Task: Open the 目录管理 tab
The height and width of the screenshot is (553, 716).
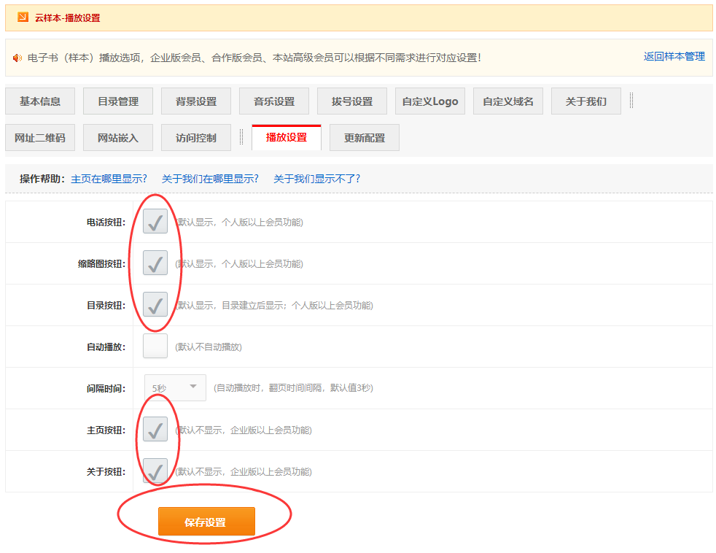Action: pos(118,101)
